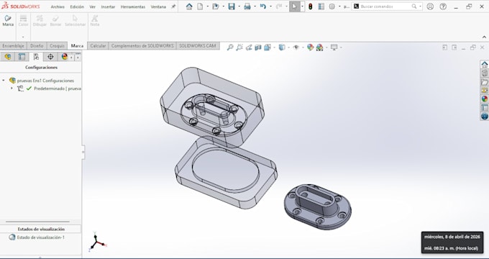Open the Herramientas menu

coord(133,6)
